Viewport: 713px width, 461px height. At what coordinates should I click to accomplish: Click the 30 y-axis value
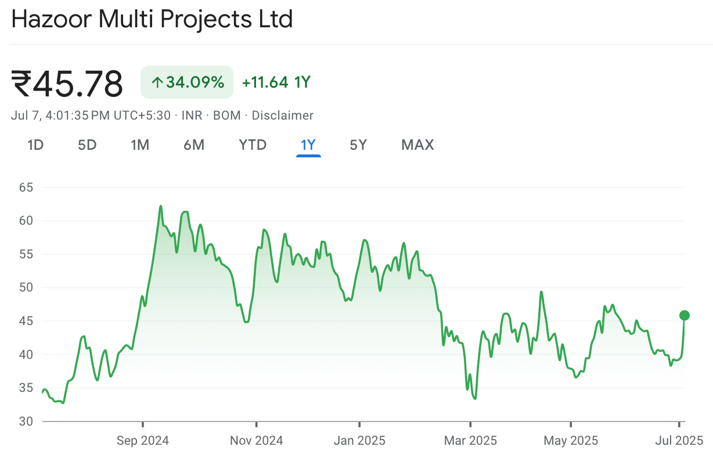(x=26, y=421)
